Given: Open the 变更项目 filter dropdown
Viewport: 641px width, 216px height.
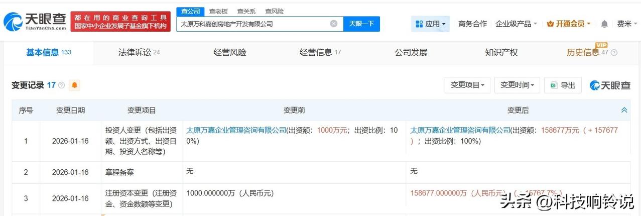Looking at the screenshot, I should click(467, 85).
